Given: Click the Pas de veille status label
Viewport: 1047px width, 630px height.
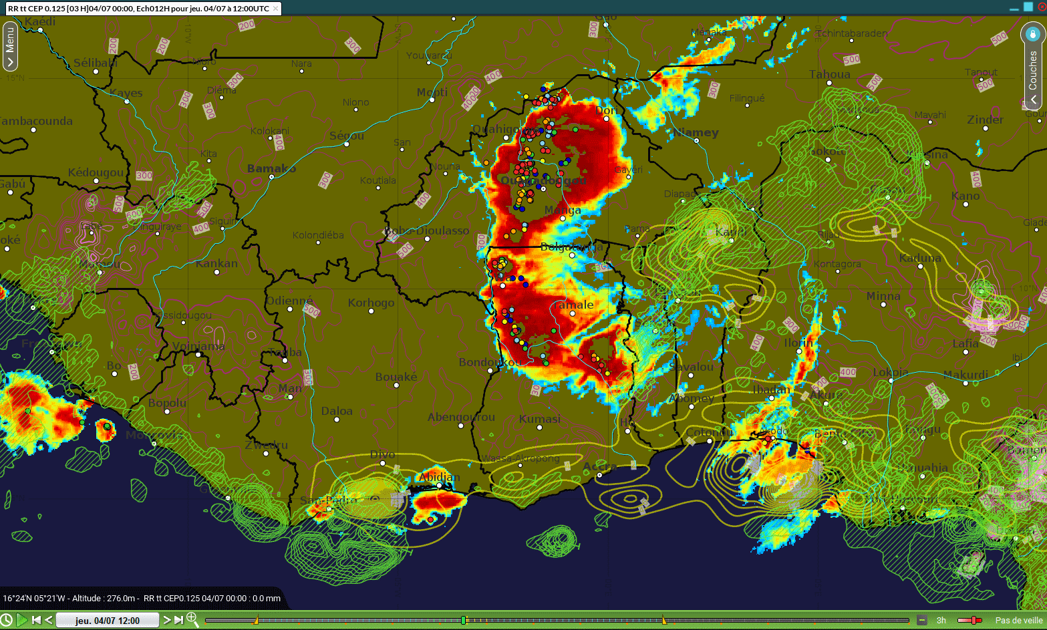Looking at the screenshot, I should coord(1019,621).
